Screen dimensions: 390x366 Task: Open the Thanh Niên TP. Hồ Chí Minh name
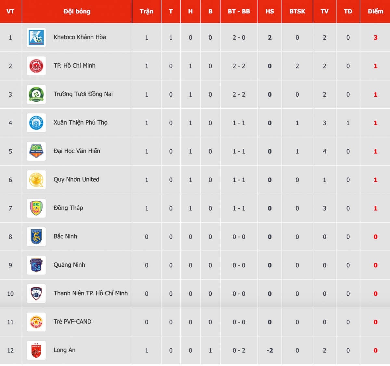coord(91,293)
